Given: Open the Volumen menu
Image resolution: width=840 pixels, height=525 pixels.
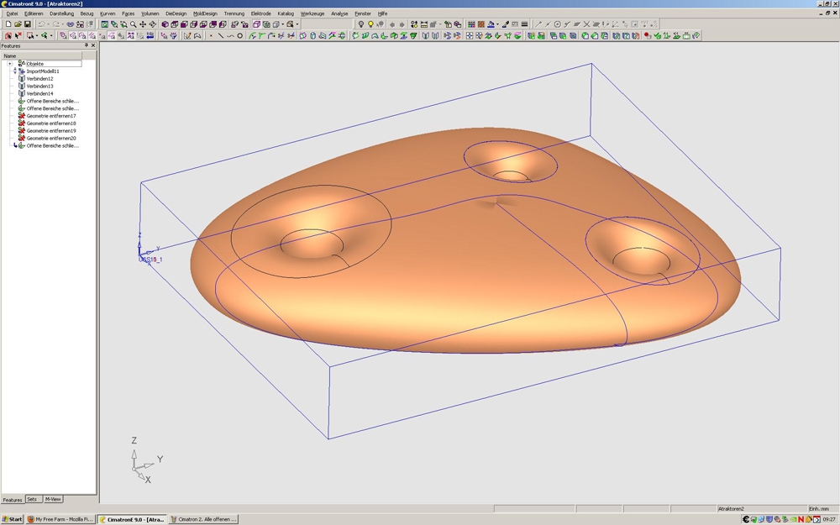Looking at the screenshot, I should pos(150,13).
